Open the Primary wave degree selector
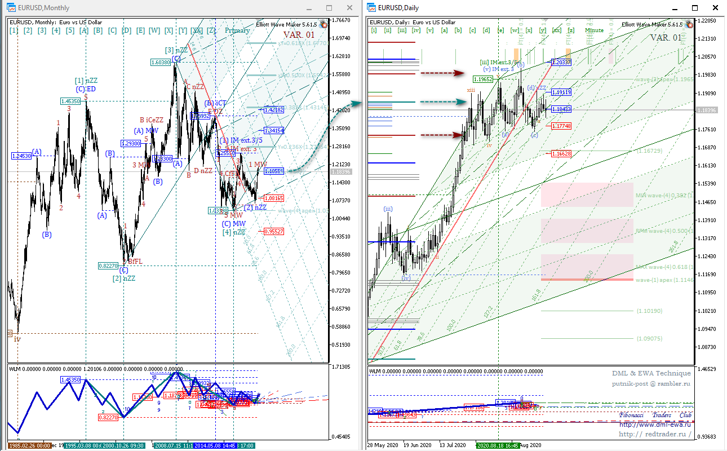 [x=237, y=30]
